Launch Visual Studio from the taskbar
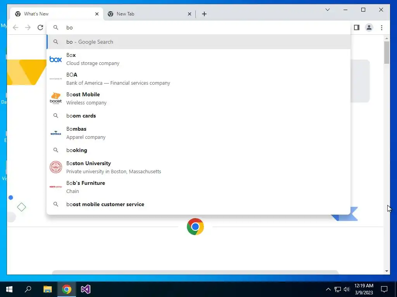397x297 pixels. [x=86, y=289]
